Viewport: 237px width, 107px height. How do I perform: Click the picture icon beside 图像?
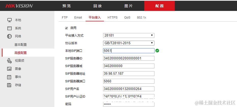[x=9, y=69]
